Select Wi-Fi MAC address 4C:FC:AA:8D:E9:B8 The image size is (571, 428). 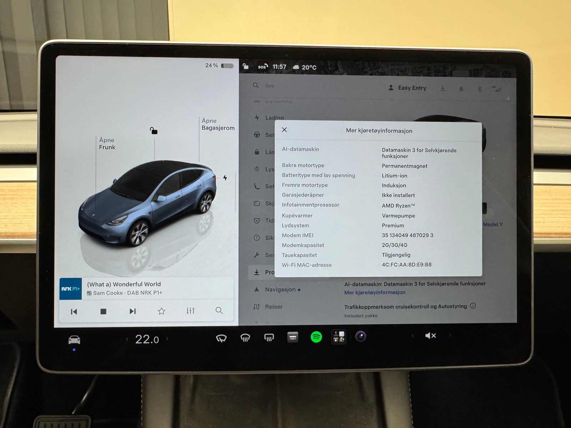tap(406, 265)
